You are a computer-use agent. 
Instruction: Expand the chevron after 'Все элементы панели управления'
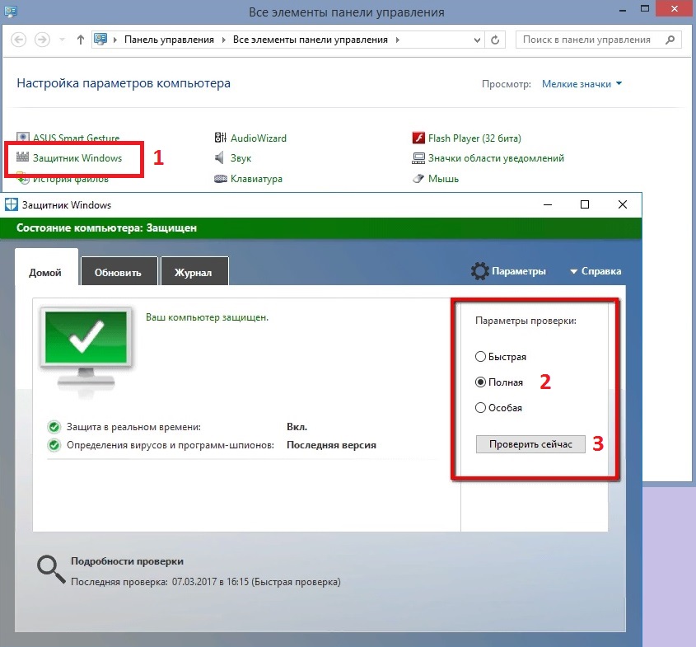click(x=398, y=40)
